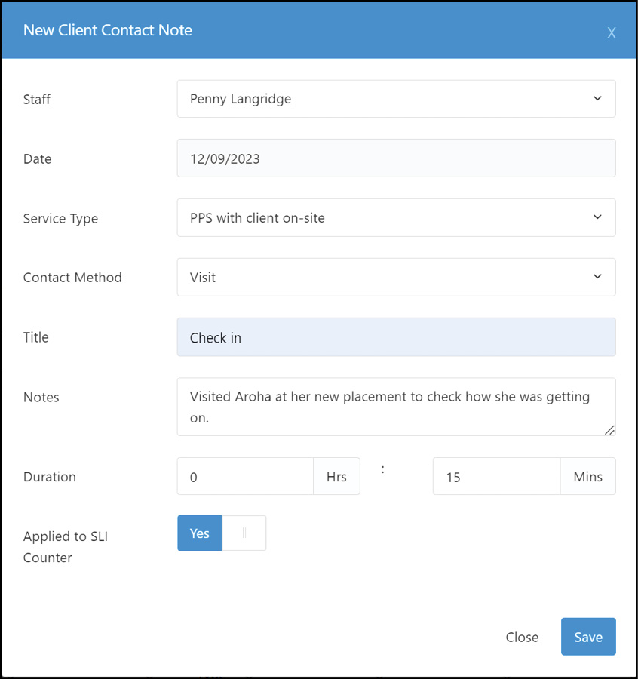Click the Contact Method chevron icon
638x679 pixels.
(597, 277)
